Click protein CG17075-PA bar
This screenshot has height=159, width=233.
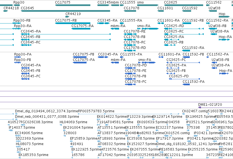coord(80,63)
